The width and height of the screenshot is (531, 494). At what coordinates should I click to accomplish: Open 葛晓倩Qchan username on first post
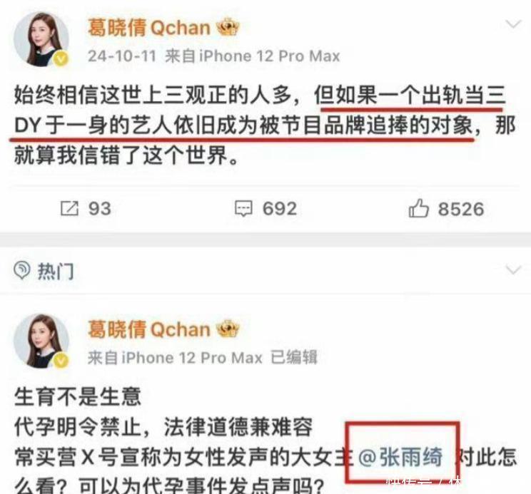point(149,27)
